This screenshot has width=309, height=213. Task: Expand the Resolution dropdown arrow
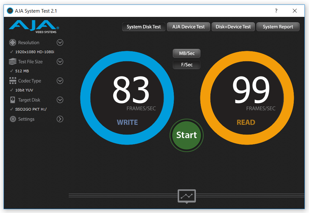coord(60,42)
